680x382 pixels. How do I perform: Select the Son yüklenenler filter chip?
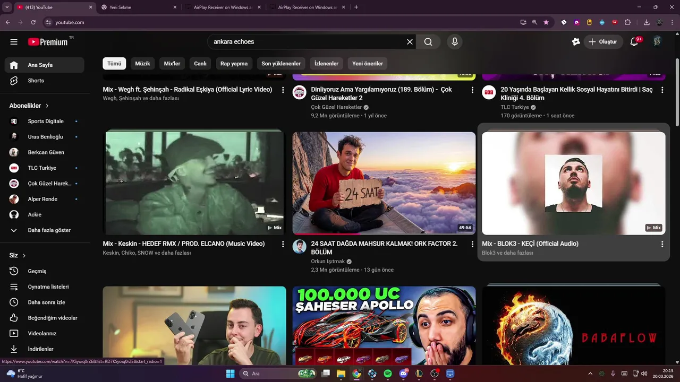(x=281, y=64)
